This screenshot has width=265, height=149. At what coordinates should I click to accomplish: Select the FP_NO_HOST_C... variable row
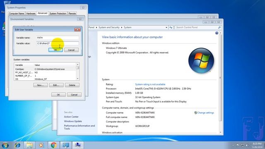(45, 72)
